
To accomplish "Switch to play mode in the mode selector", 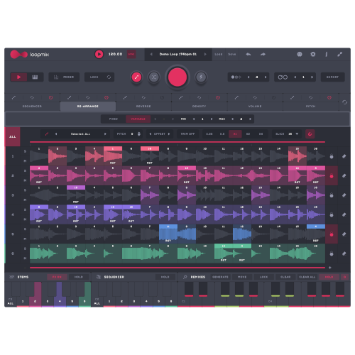I will (x=18, y=77).
